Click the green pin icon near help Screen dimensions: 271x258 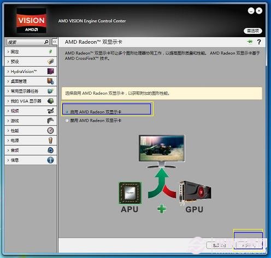coord(250,42)
